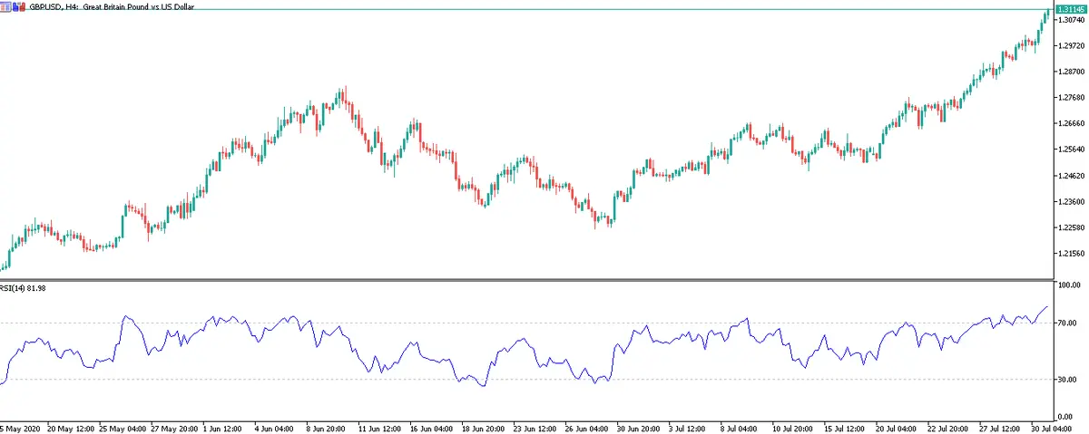The image size is (1089, 434).
Task: Click the latest candlestick at the chart's far right
Action: point(1047,14)
